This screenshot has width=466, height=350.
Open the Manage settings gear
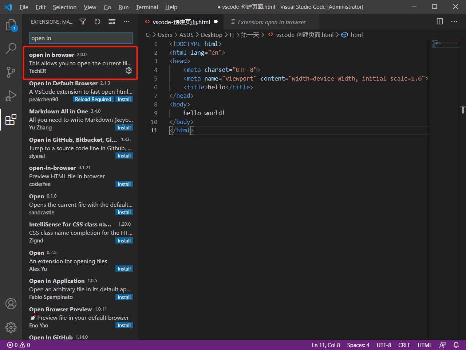pos(11,327)
